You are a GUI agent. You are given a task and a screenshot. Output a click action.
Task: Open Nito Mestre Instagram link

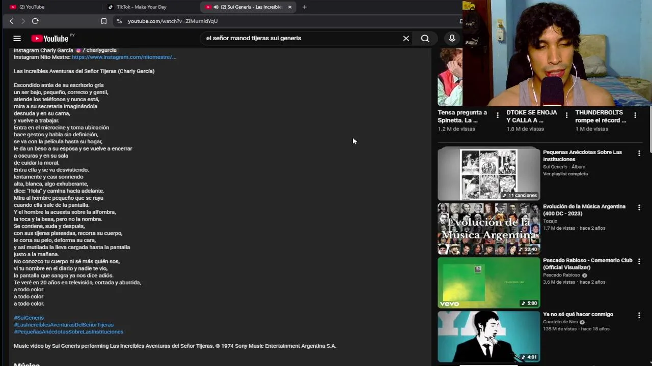[x=124, y=57]
